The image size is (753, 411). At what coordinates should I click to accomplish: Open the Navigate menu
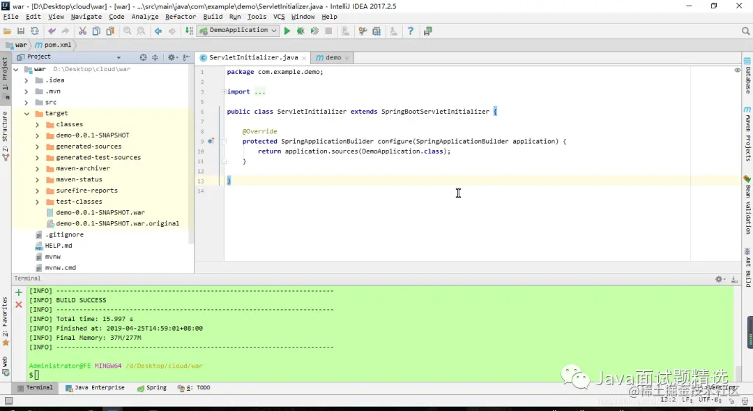click(x=86, y=17)
